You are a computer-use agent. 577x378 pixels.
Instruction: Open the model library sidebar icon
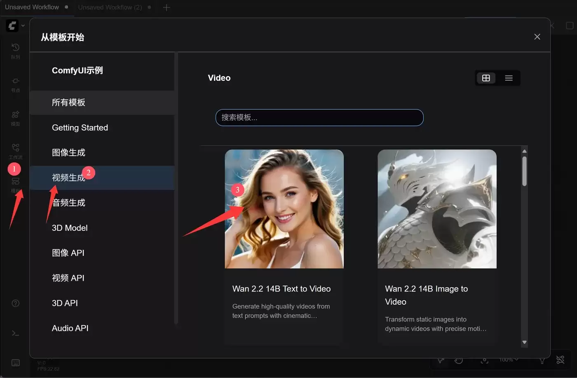(x=15, y=114)
